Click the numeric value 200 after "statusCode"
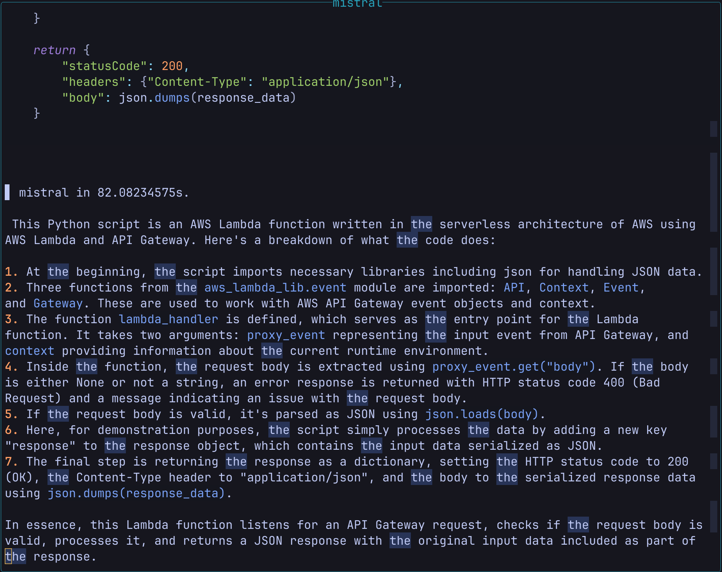This screenshot has height=572, width=722. pos(172,66)
